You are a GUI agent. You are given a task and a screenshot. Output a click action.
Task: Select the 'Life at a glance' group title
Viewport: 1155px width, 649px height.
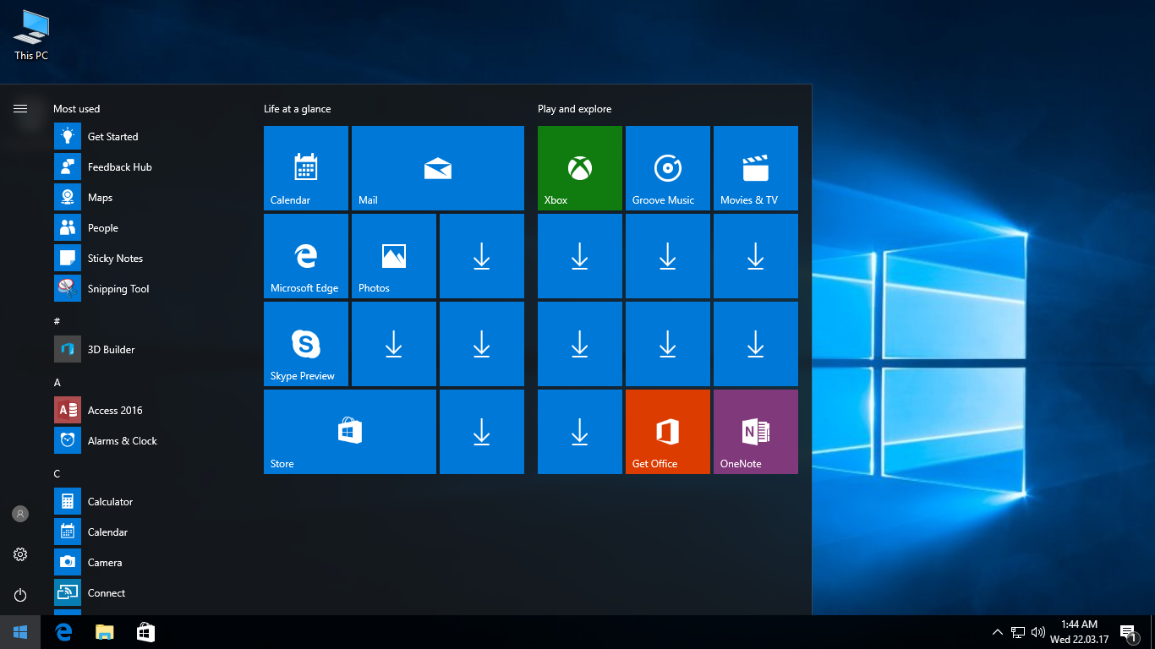[x=298, y=109]
